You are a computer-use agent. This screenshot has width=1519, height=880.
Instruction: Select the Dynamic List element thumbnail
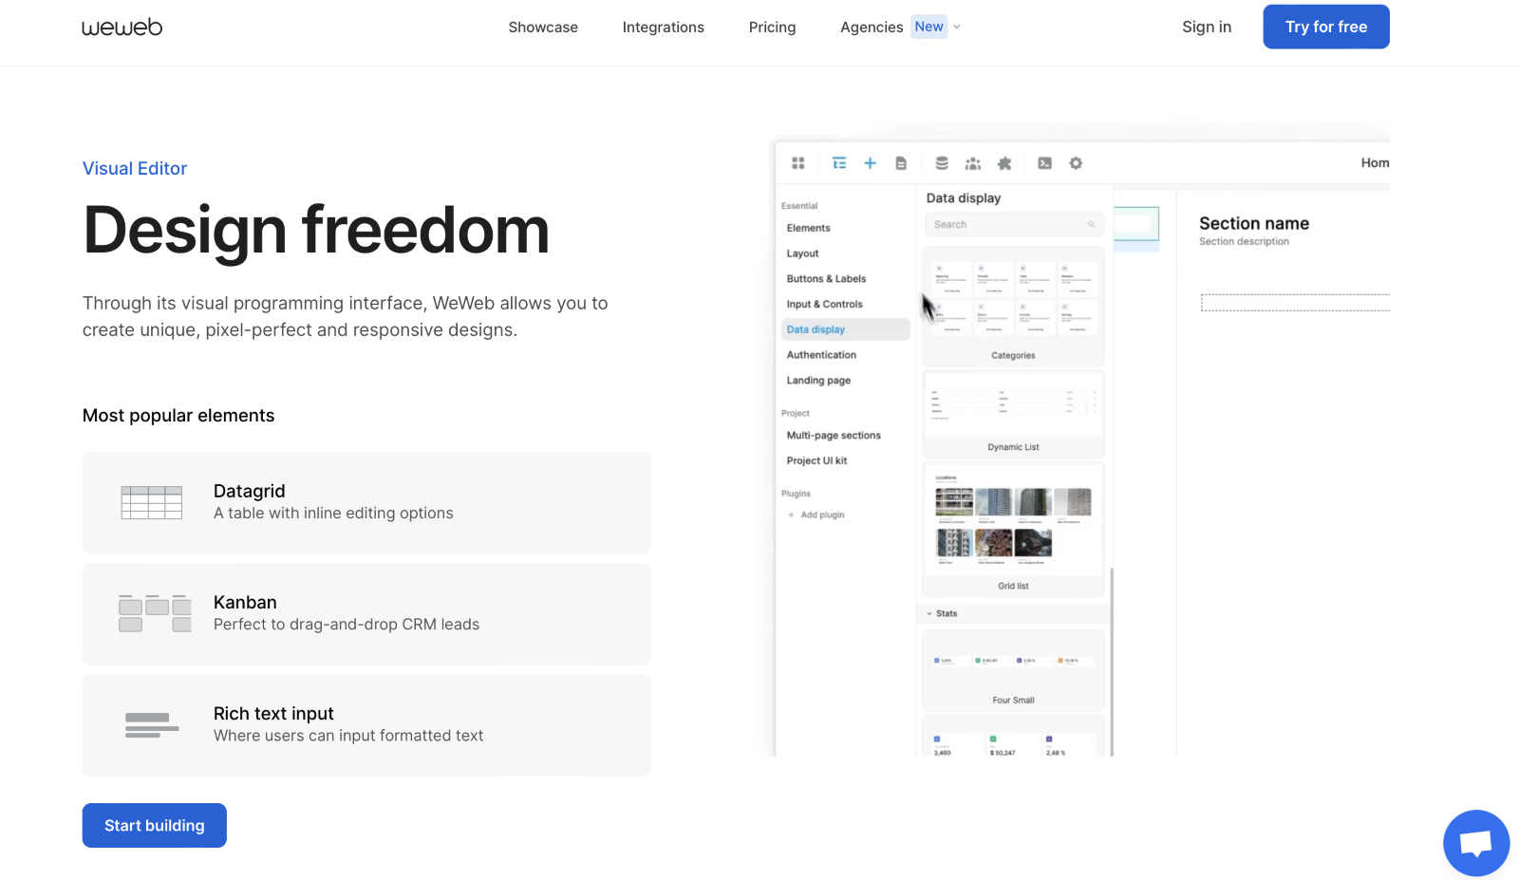(x=1013, y=415)
